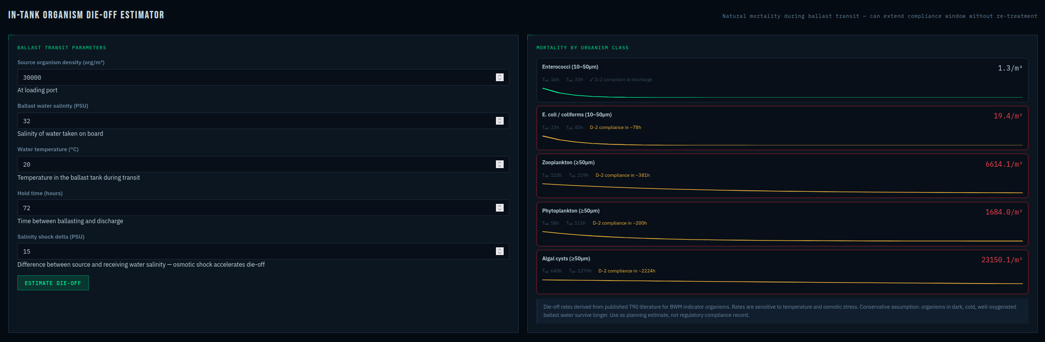1045x342 pixels.
Task: Use the stepper on Hold time field
Action: (x=500, y=208)
